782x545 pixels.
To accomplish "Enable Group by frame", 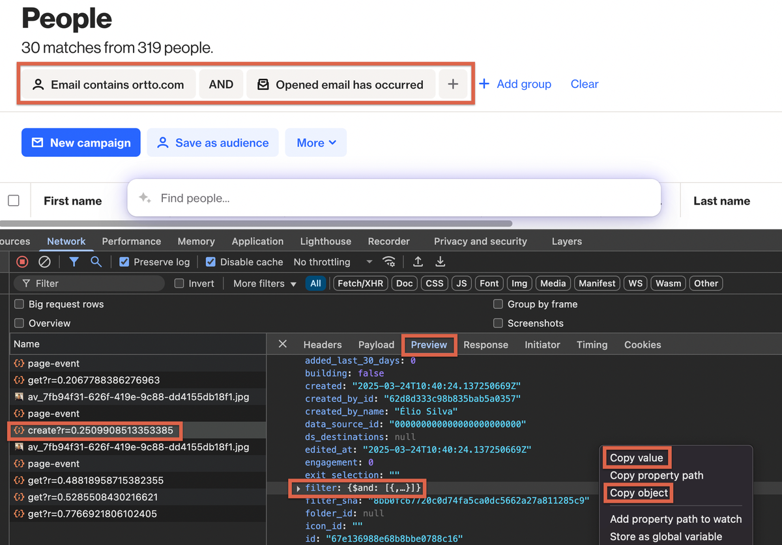I will point(498,304).
